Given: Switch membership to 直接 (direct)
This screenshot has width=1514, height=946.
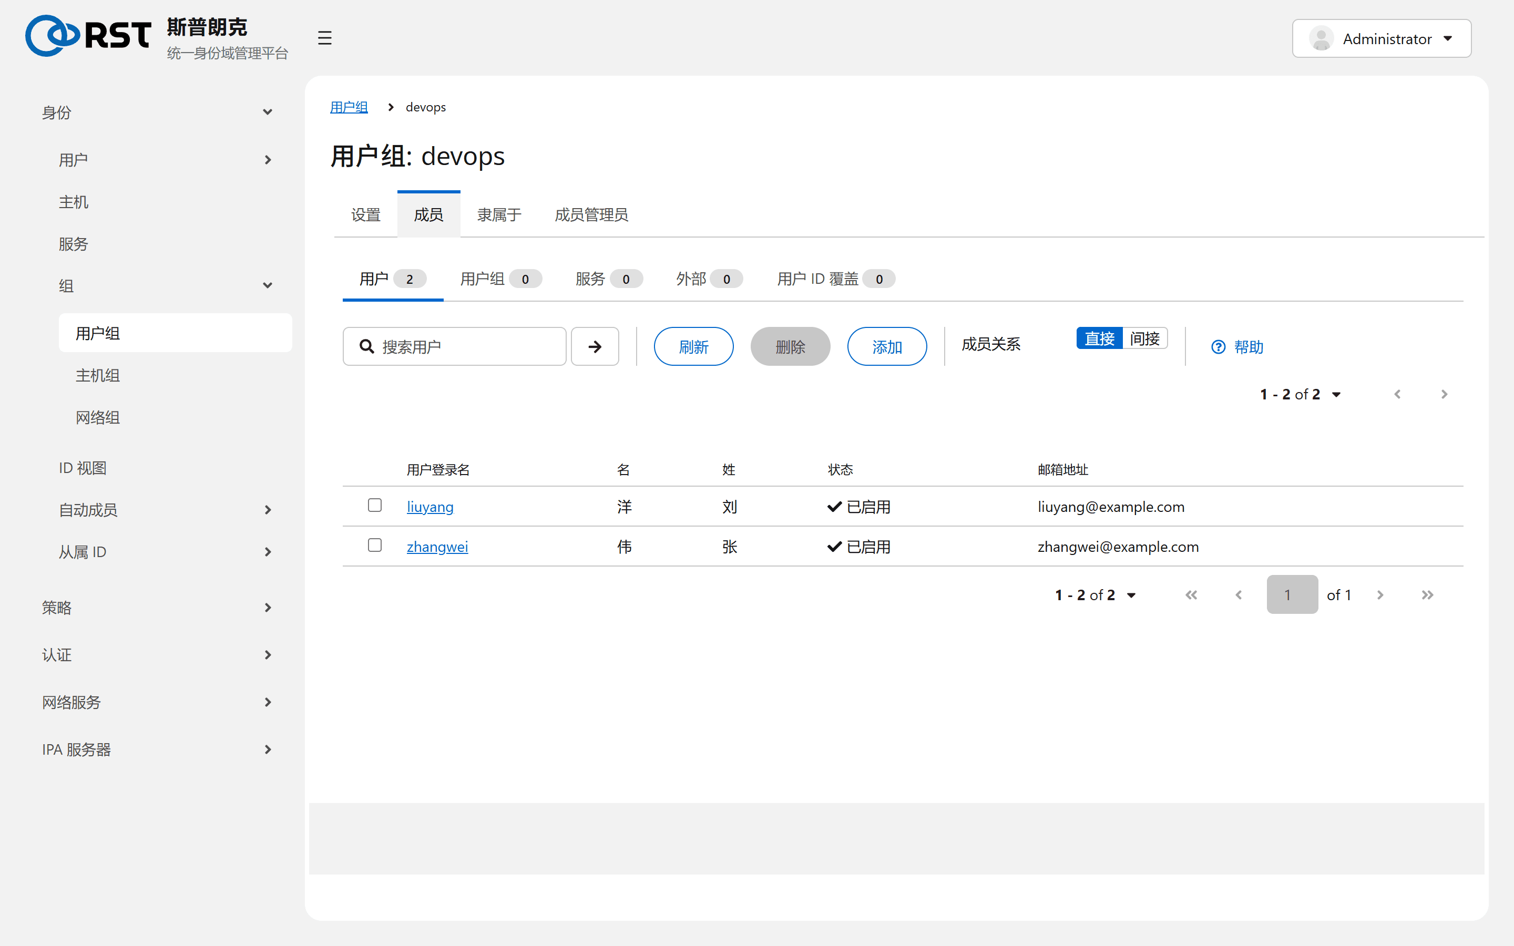Looking at the screenshot, I should (1099, 338).
